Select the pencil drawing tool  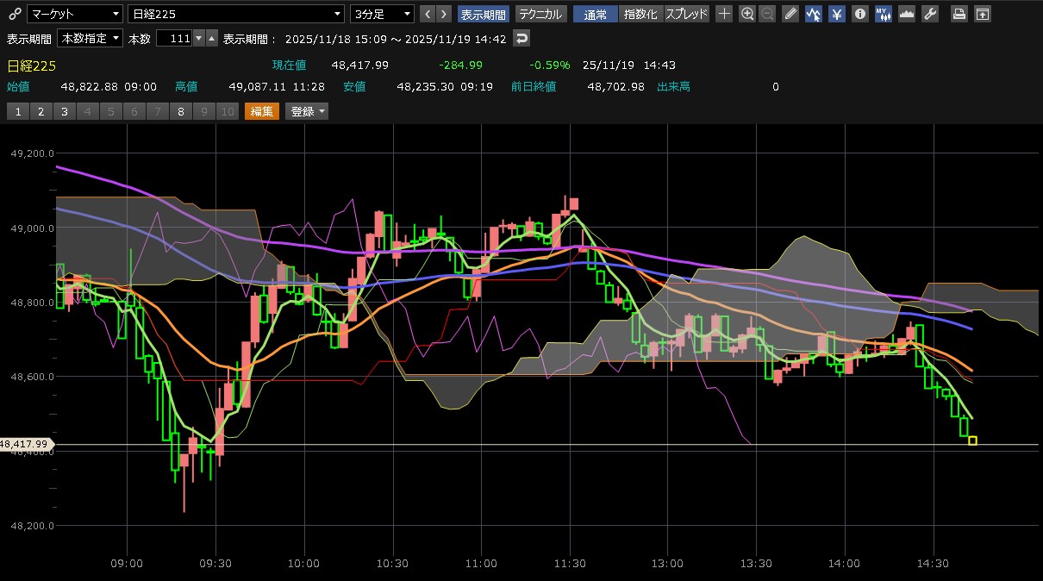pos(791,14)
